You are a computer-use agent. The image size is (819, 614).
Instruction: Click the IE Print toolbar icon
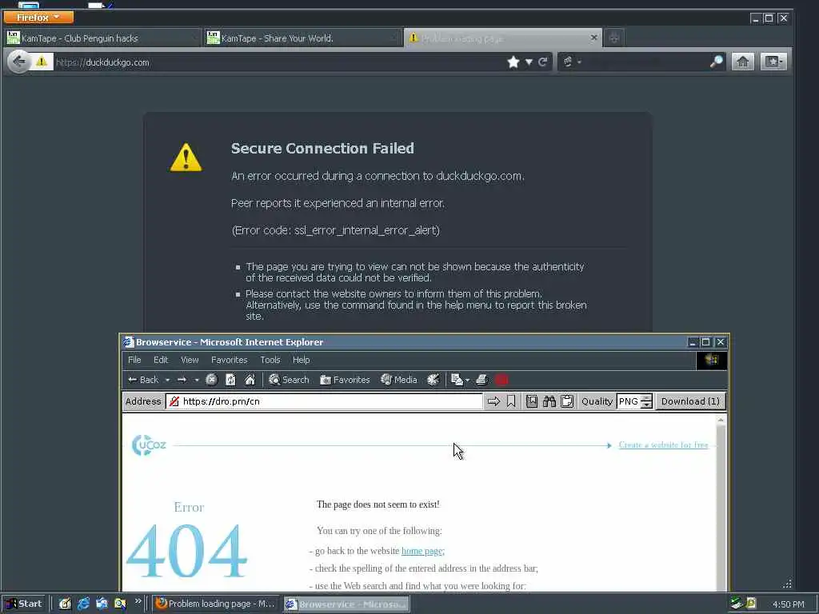pyautogui.click(x=482, y=380)
